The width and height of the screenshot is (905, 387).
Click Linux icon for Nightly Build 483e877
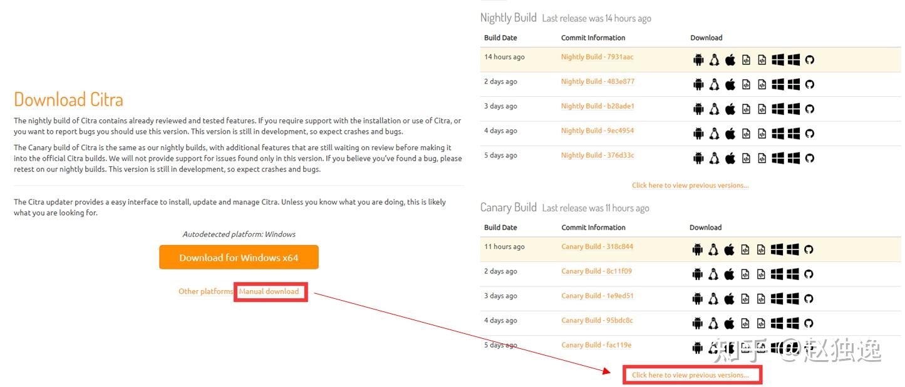click(714, 84)
